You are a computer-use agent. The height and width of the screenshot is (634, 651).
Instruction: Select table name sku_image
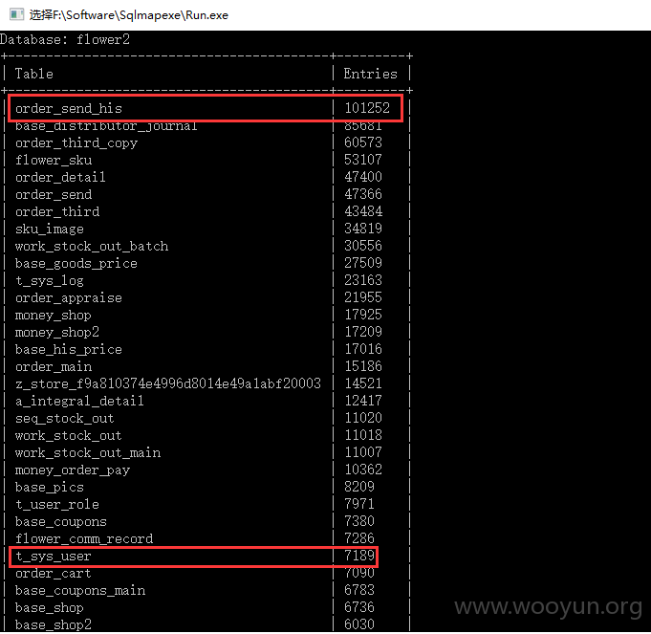(x=50, y=229)
